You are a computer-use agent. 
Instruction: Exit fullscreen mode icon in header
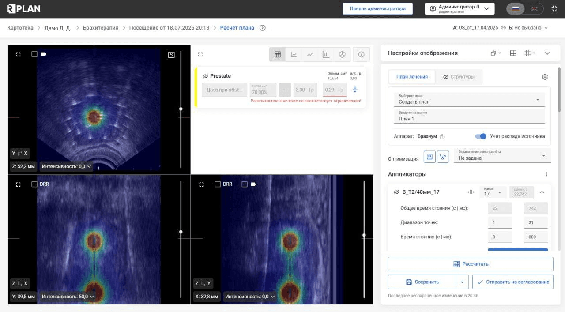point(554,8)
